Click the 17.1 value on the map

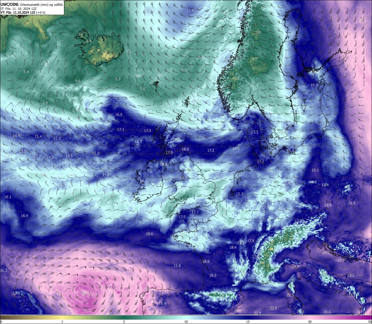pos(121,129)
